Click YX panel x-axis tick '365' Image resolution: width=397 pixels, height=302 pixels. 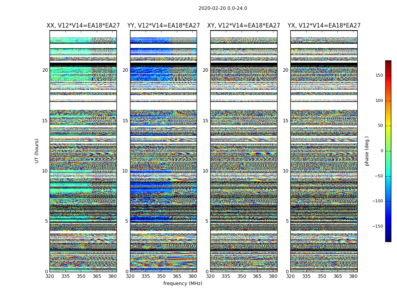tap(338, 276)
